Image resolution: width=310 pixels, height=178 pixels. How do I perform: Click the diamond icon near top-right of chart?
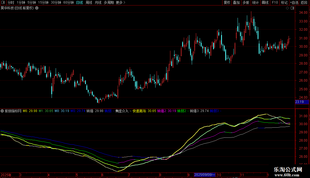287,8
